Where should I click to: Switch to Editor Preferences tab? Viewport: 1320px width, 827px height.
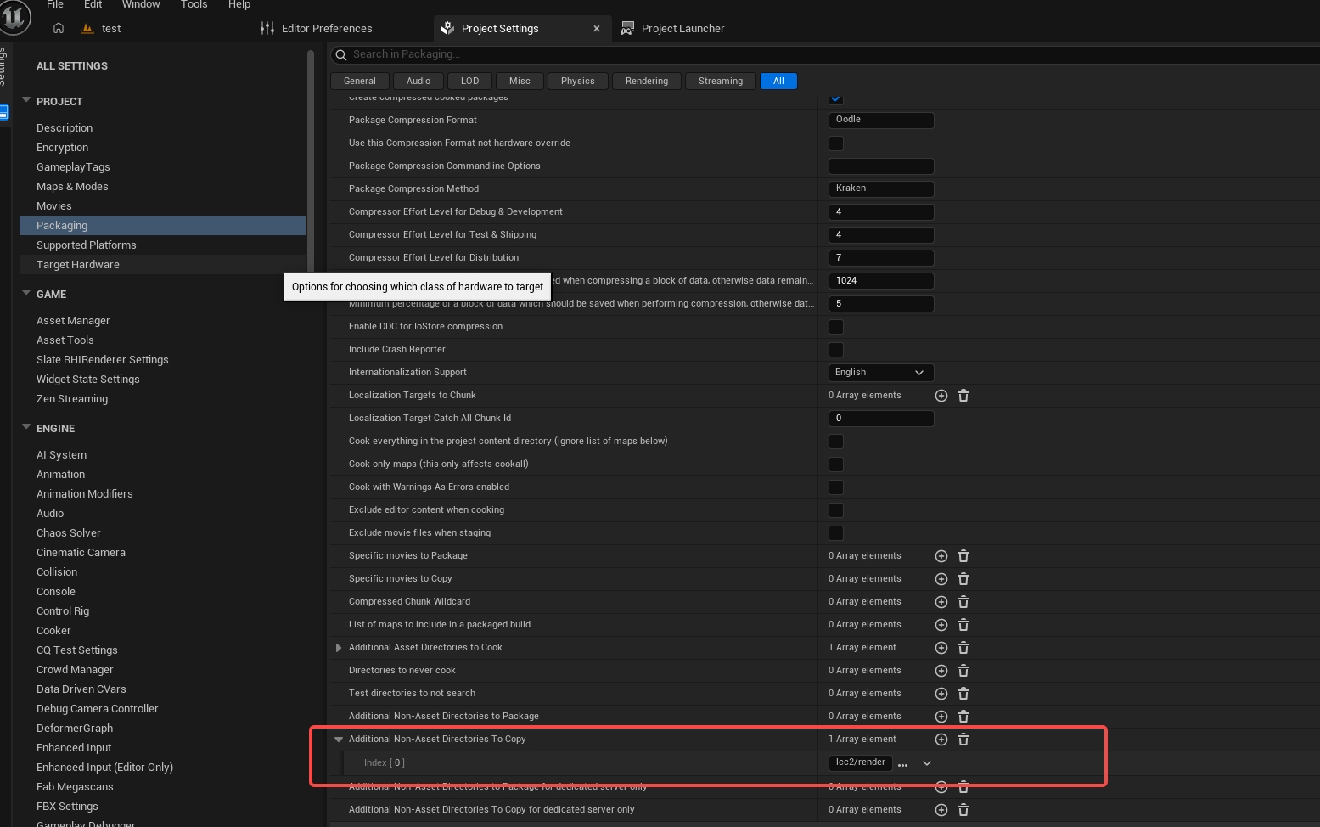tap(316, 28)
